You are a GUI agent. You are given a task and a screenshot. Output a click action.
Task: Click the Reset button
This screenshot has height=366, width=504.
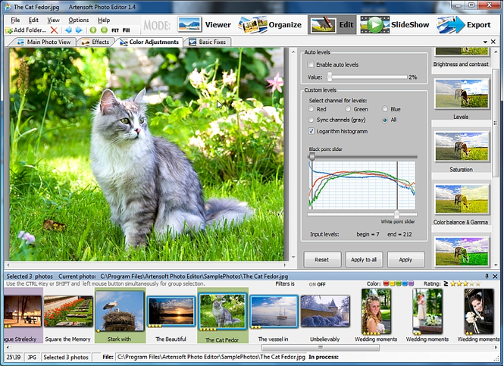[322, 260]
